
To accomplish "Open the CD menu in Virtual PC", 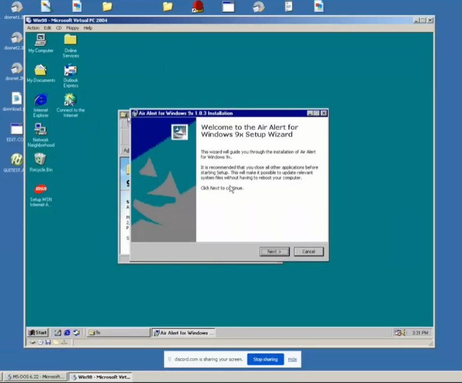I will click(59, 28).
